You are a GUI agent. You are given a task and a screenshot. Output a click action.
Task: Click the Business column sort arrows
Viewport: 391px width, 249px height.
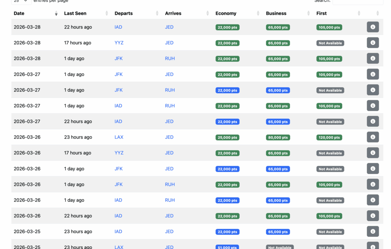click(x=309, y=13)
